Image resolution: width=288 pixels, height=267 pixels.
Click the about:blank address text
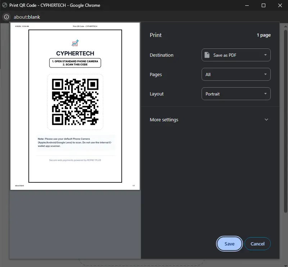(27, 17)
